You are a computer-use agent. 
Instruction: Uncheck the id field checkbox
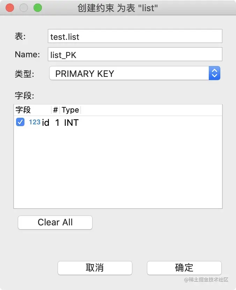(20, 122)
